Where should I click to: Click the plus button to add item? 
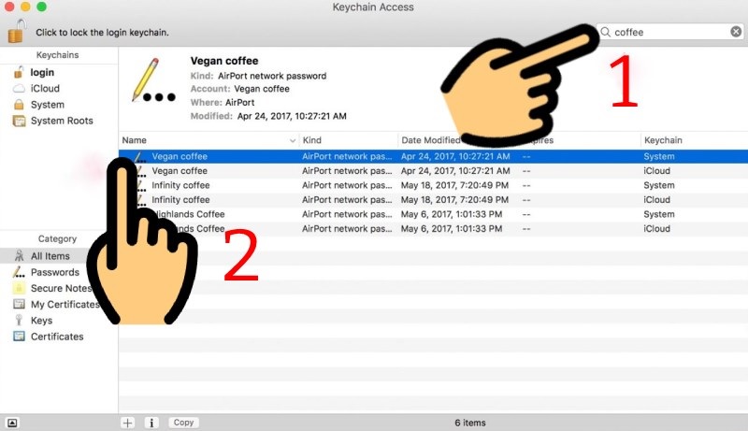pos(128,423)
